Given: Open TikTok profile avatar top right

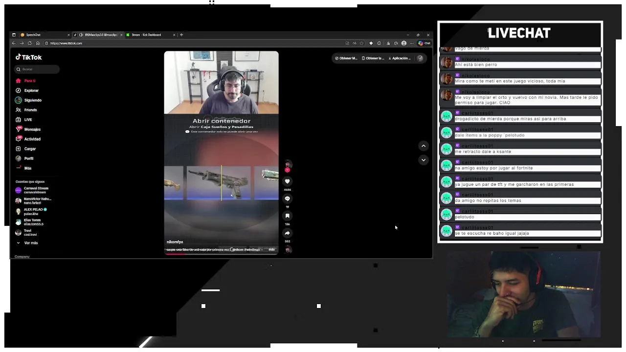Looking at the screenshot, I should (x=420, y=58).
